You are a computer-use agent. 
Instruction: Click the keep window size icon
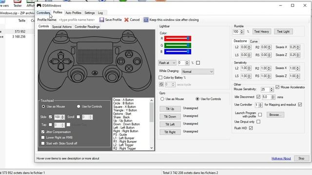point(146,19)
